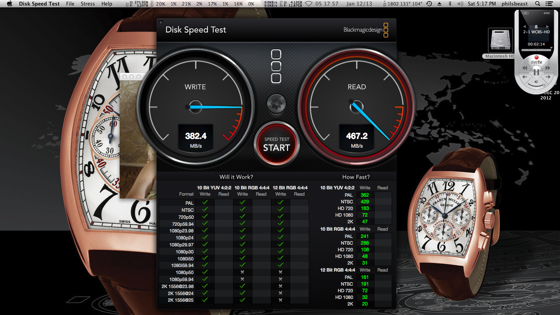Click the 12 Bit RGB 4:4:4 column header

coord(290,188)
